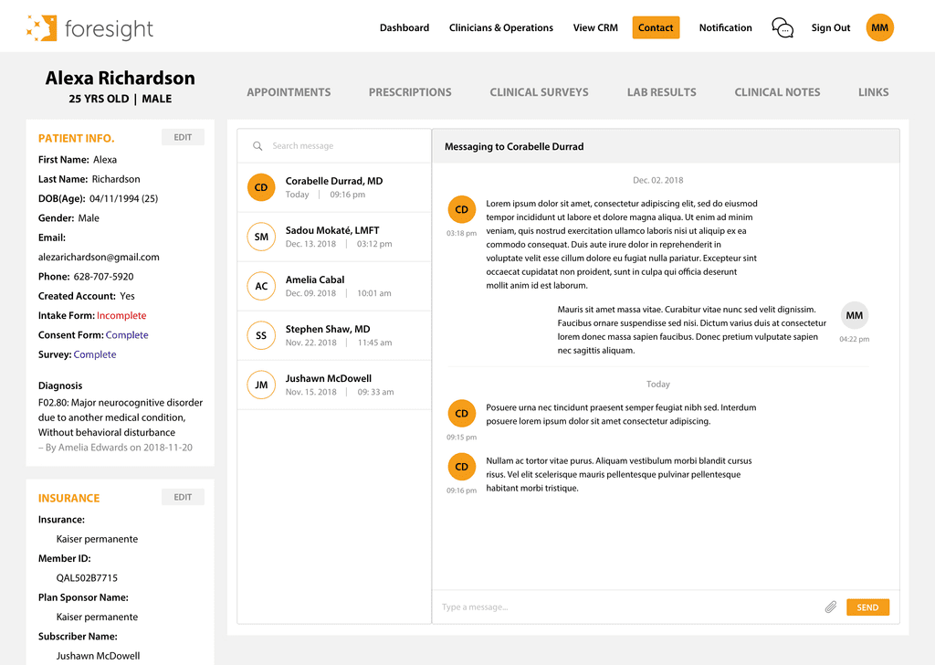Click the message input field at the bottom
Viewport: 935px width, 665px height.
pos(594,607)
